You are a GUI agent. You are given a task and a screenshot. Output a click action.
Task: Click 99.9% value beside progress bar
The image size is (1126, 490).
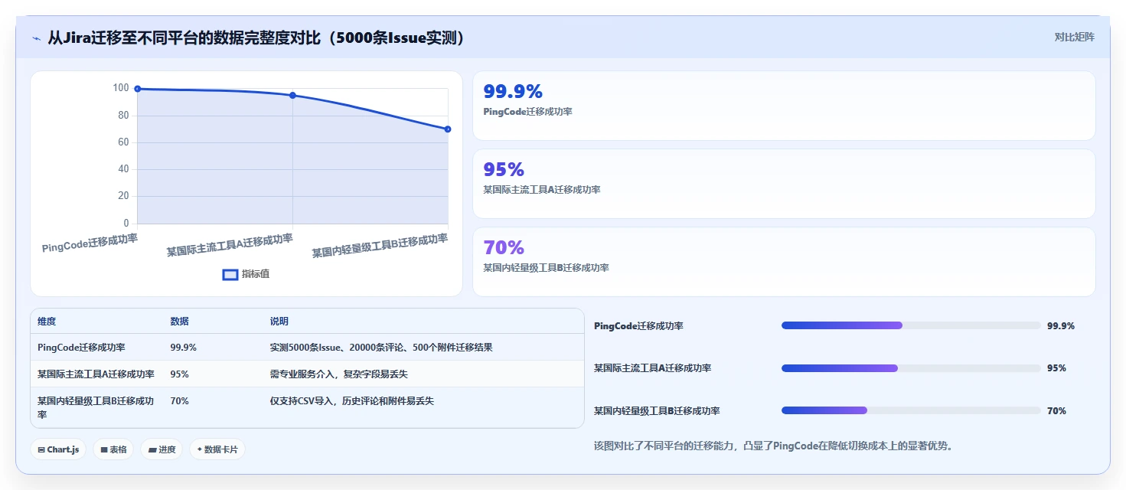pyautogui.click(x=1061, y=325)
